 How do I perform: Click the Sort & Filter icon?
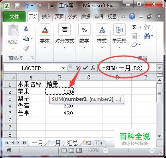147,27
